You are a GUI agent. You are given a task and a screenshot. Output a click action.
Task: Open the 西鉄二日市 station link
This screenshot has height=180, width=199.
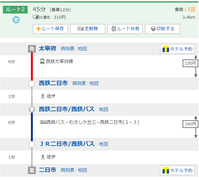(53, 83)
